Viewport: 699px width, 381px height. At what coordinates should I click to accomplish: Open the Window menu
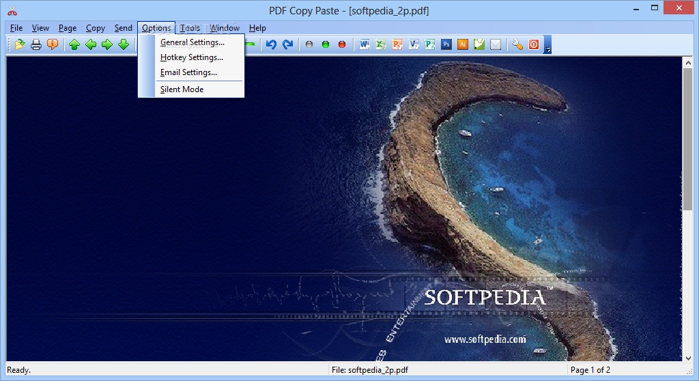(x=225, y=28)
